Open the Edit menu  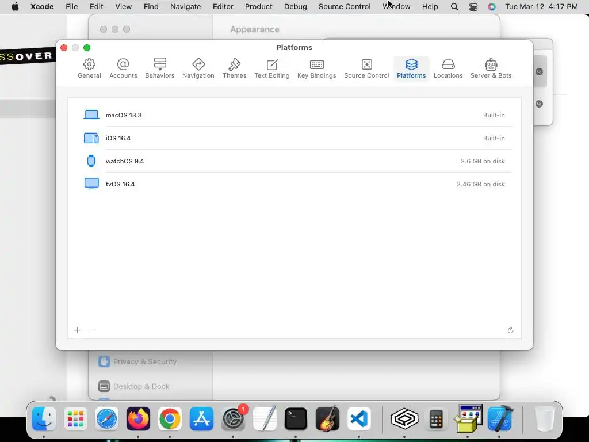click(97, 7)
